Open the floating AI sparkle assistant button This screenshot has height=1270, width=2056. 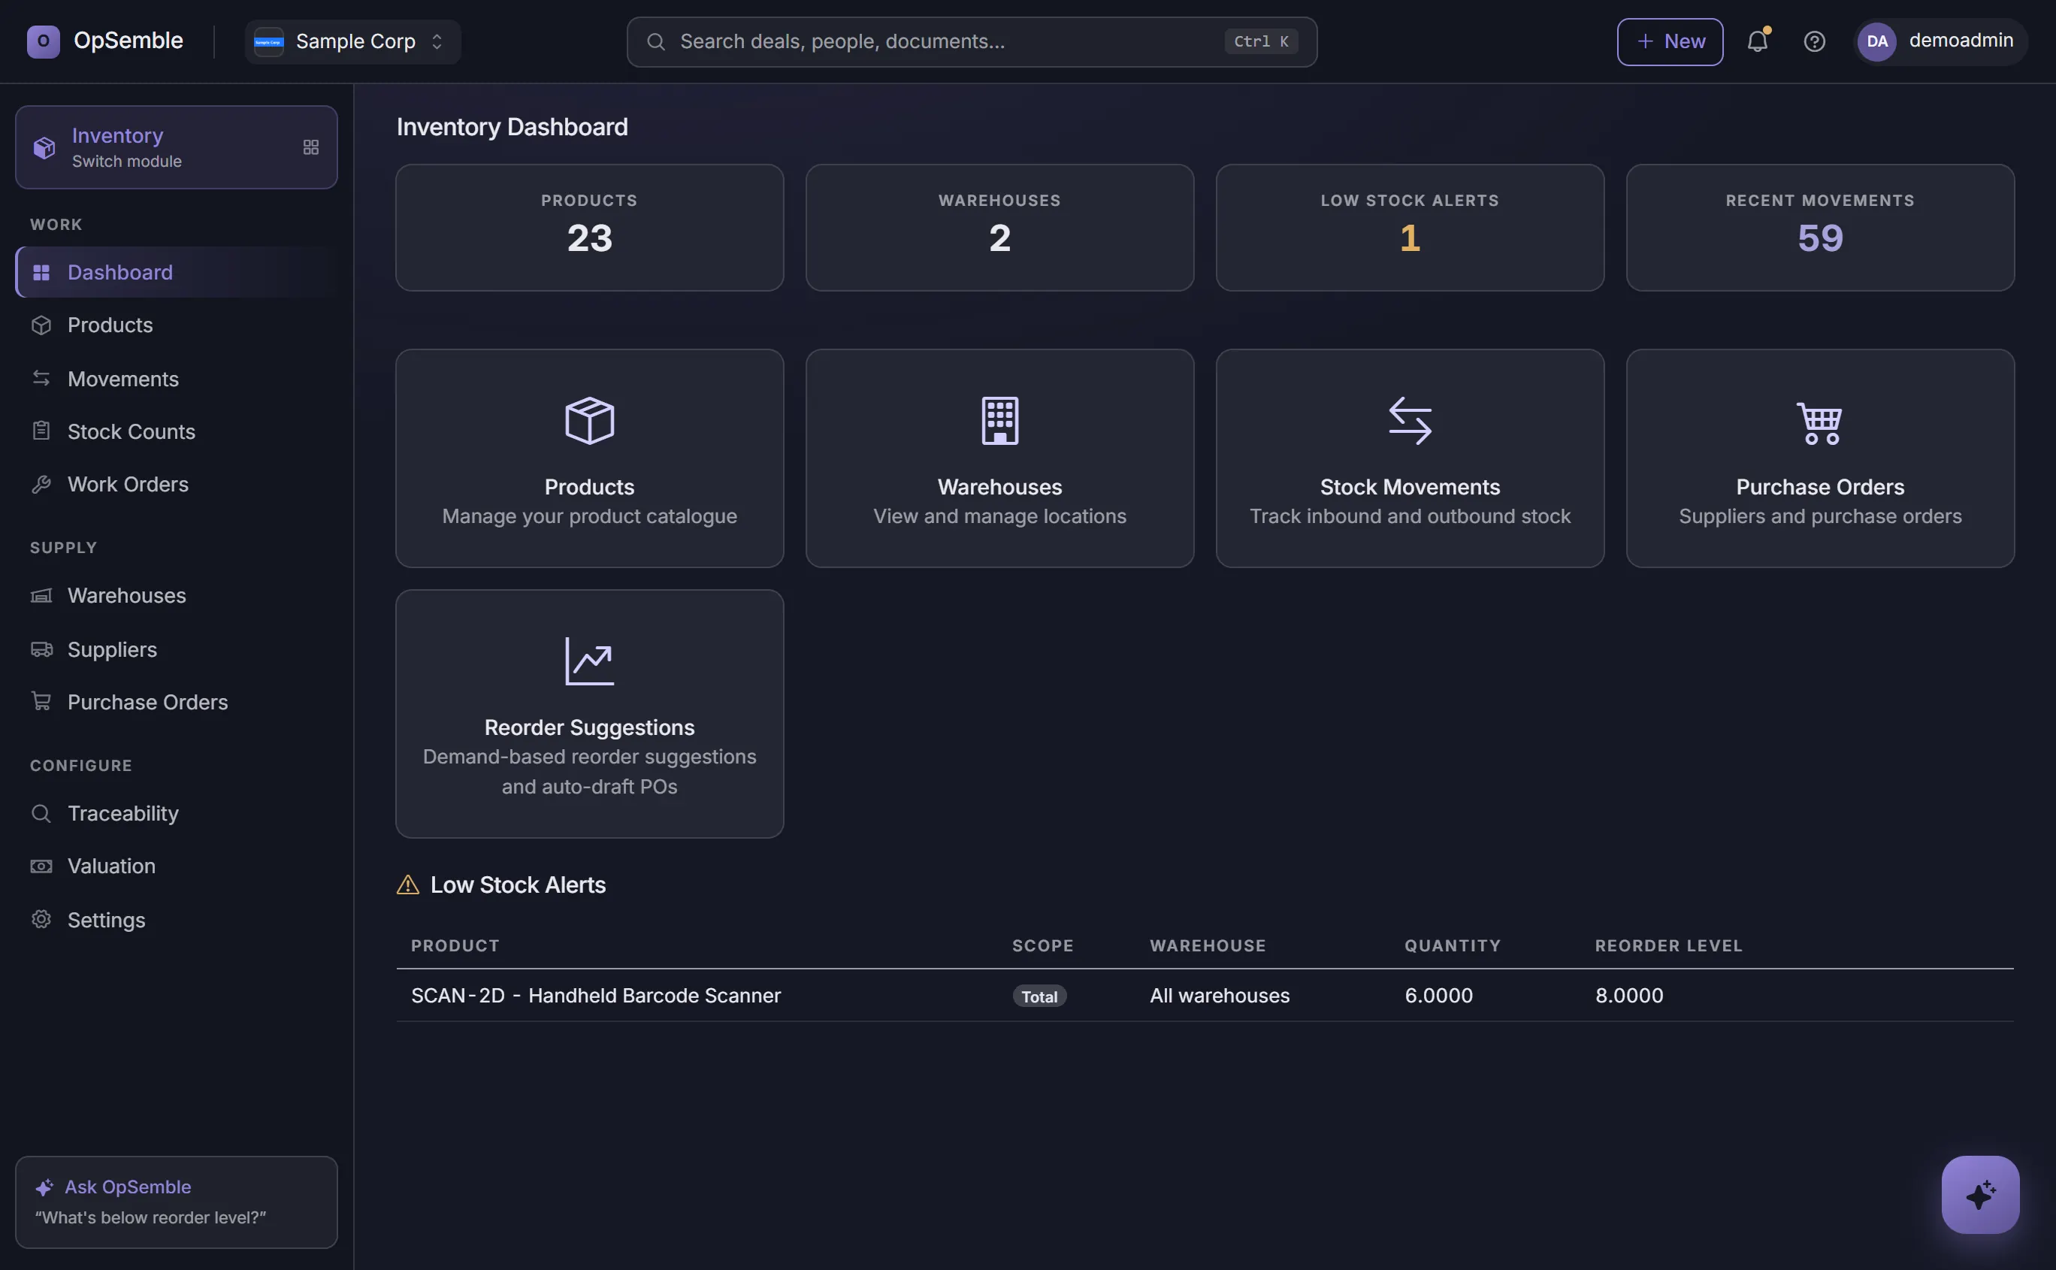pyautogui.click(x=1980, y=1194)
